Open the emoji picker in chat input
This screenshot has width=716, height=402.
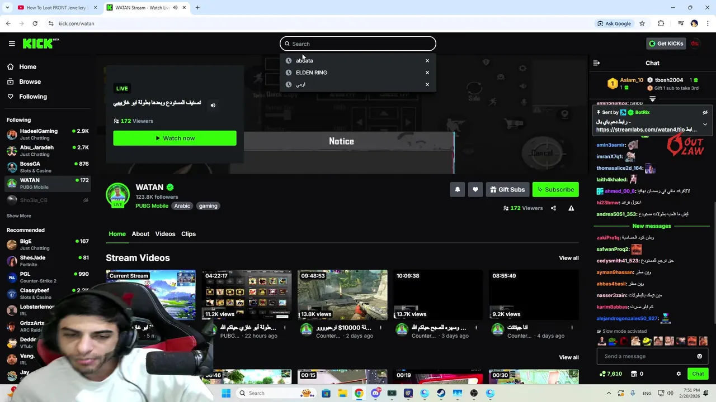pyautogui.click(x=699, y=356)
